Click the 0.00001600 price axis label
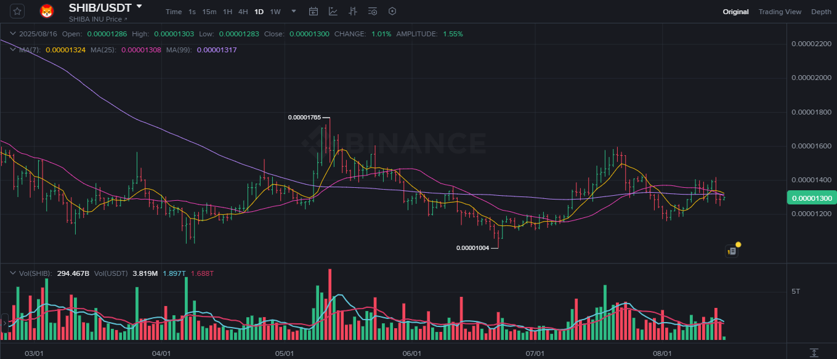The image size is (837, 359). pyautogui.click(x=812, y=146)
